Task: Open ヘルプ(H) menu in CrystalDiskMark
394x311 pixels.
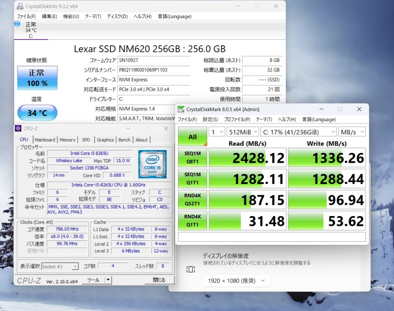Action: (x=287, y=120)
